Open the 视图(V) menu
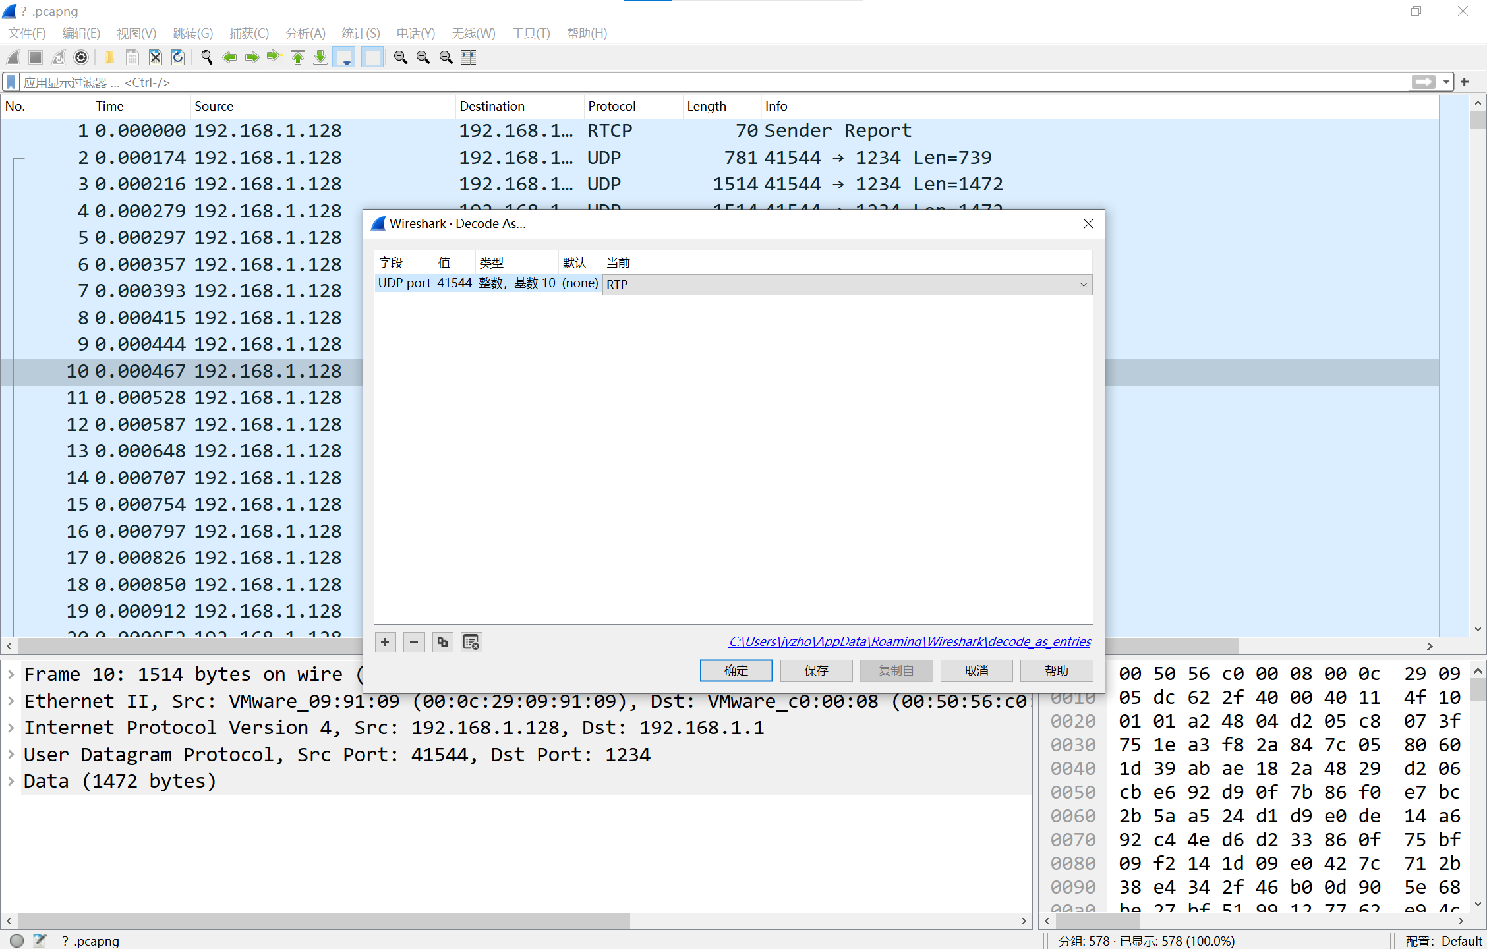The height and width of the screenshot is (949, 1487). [x=136, y=33]
